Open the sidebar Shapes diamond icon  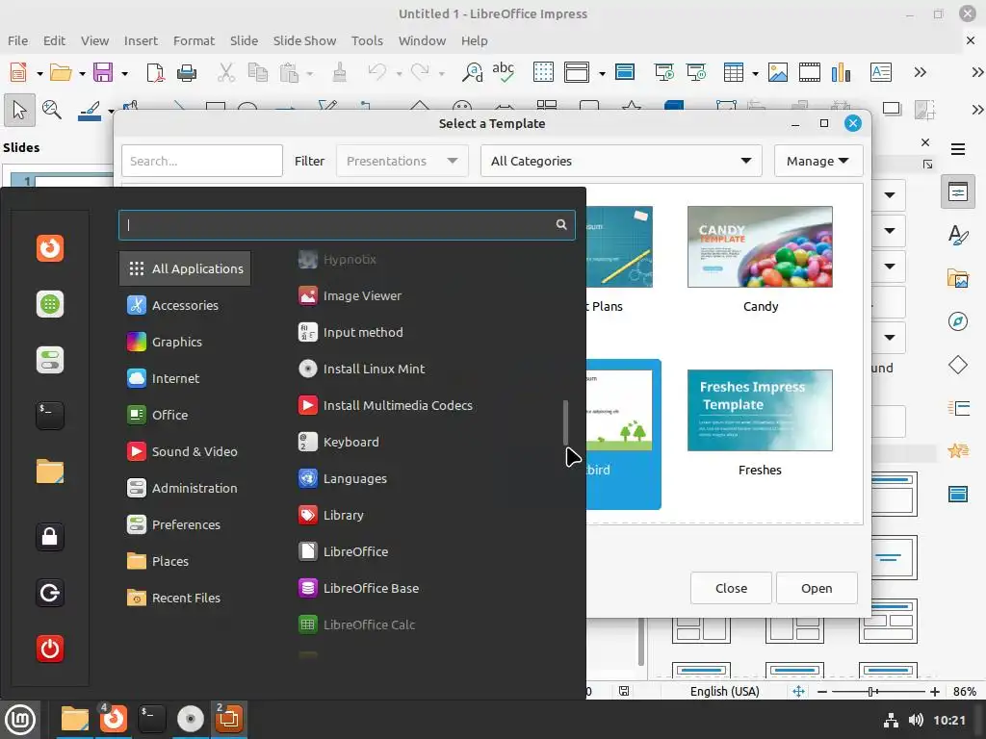click(x=958, y=365)
